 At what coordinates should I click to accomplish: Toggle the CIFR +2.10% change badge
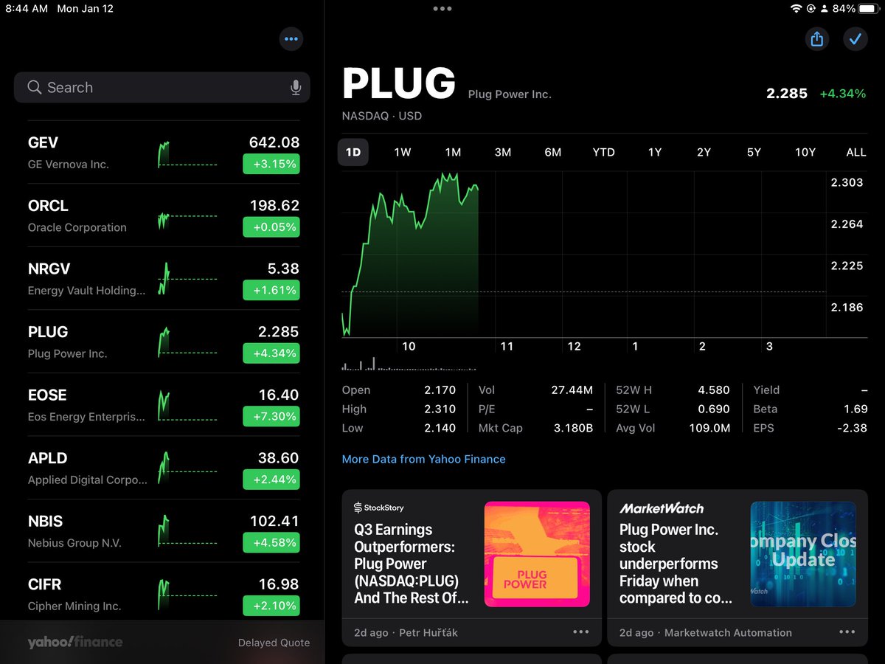pyautogui.click(x=271, y=606)
